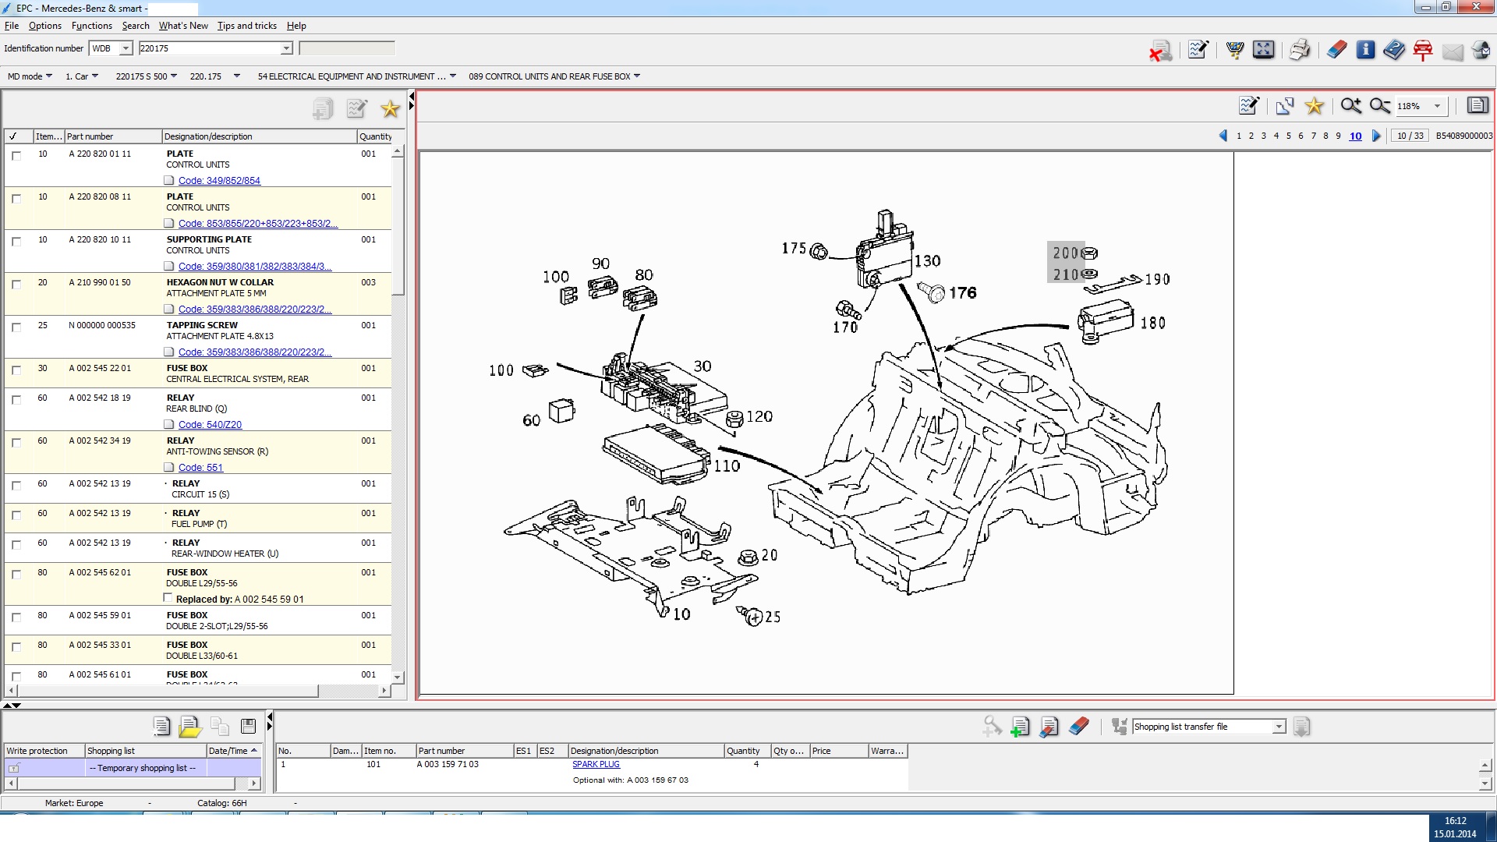Check the HEXAGON NUT W COLLAR row
Screen dimensions: 1497x842
pyautogui.click(x=16, y=284)
